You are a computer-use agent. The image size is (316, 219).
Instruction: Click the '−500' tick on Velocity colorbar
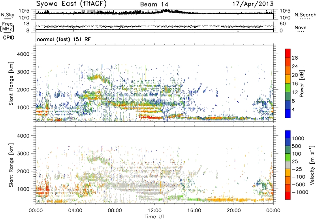click(299, 185)
